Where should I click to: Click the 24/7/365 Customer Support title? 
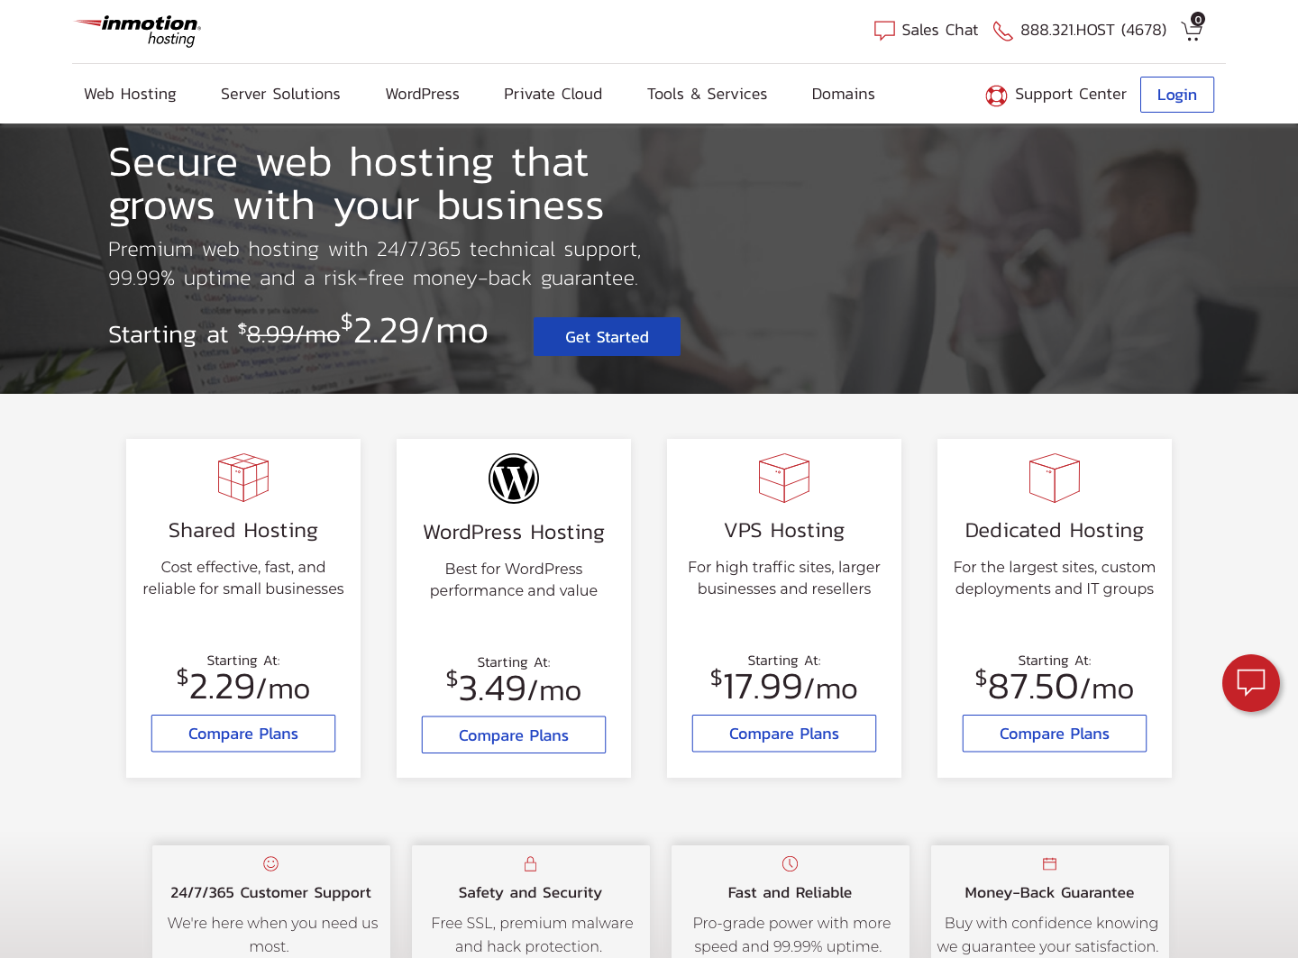click(270, 892)
